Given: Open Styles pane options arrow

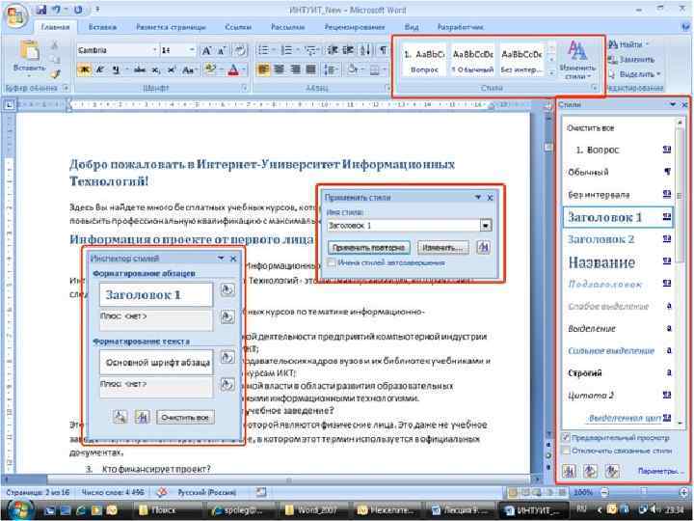Looking at the screenshot, I should [x=673, y=104].
